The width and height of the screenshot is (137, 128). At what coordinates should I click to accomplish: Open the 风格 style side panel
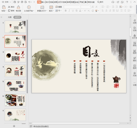[135, 74]
